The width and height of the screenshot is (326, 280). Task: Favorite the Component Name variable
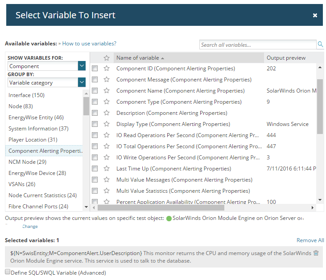107,91
